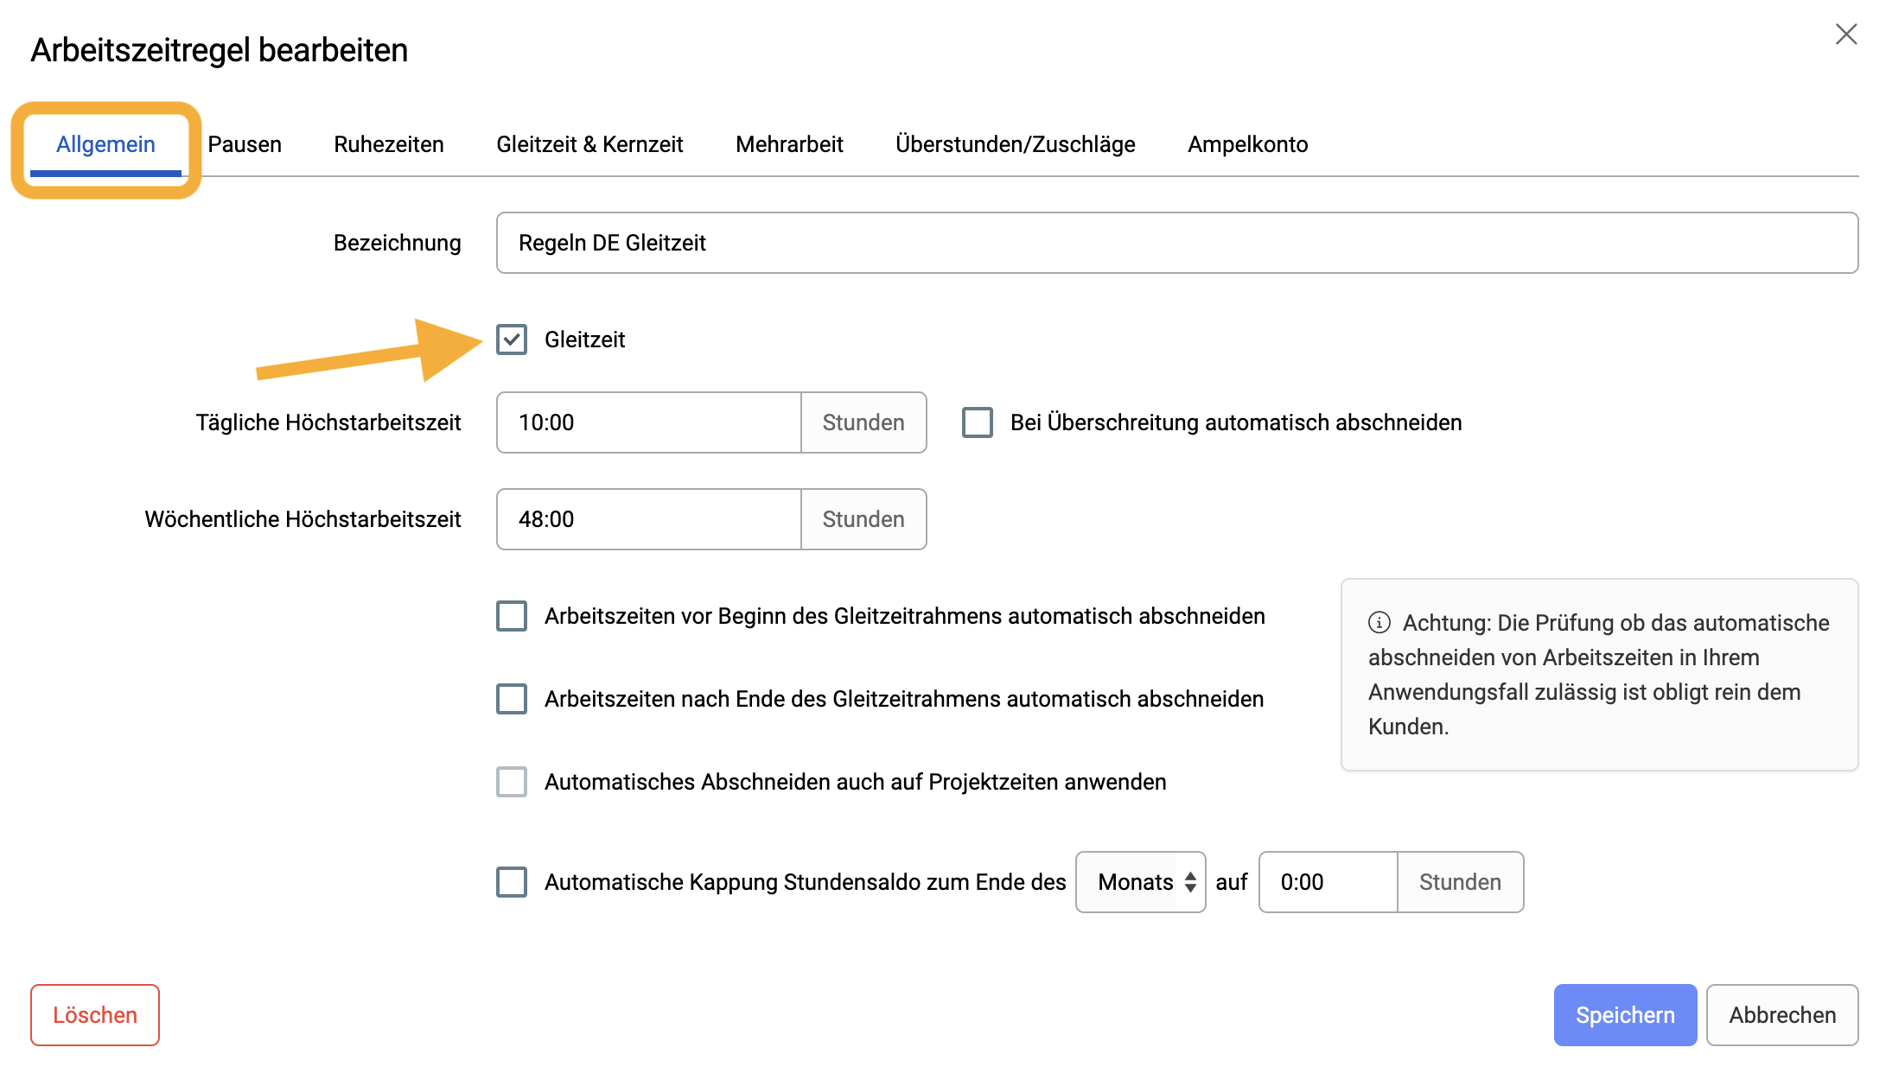Click into the Bezeichnung text field
Viewport: 1886px width, 1073px height.
coord(1177,243)
